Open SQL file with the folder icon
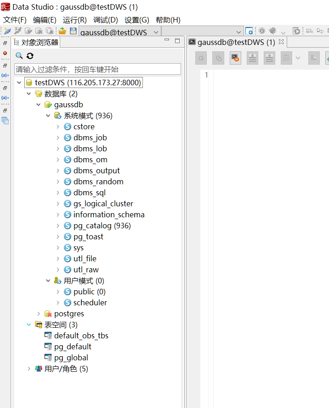329x408 pixels. click(62, 31)
